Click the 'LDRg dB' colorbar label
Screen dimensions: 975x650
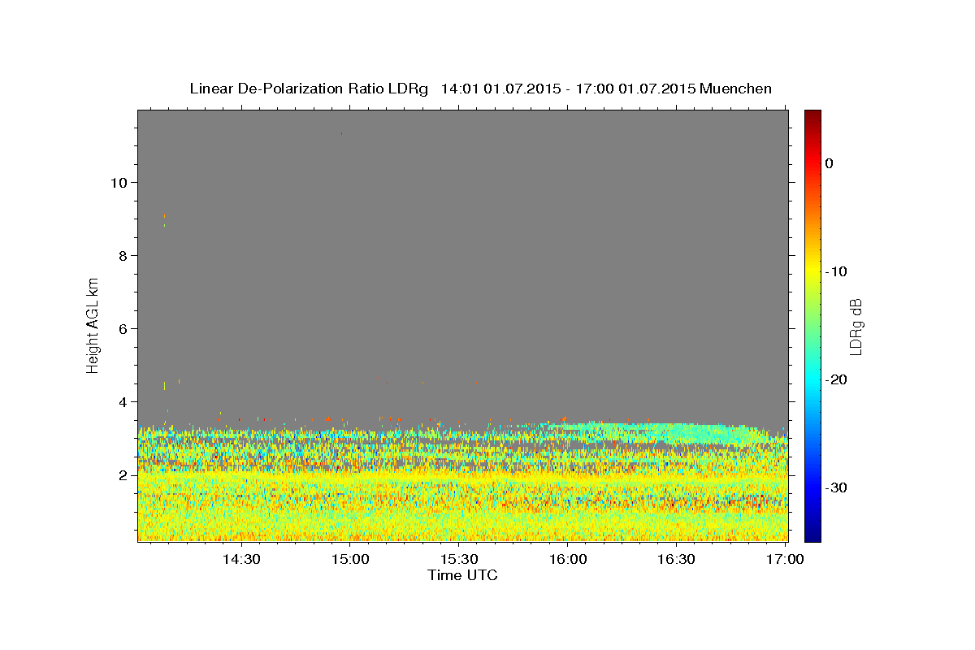tap(856, 326)
